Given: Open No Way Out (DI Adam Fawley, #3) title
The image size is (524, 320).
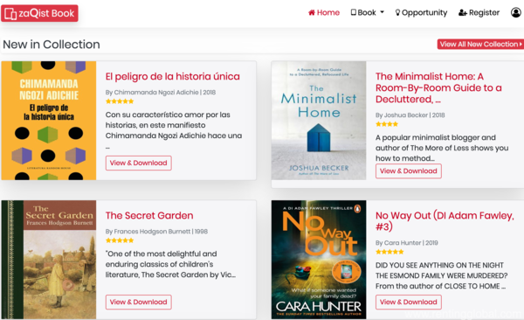Looking at the screenshot, I should (445, 221).
